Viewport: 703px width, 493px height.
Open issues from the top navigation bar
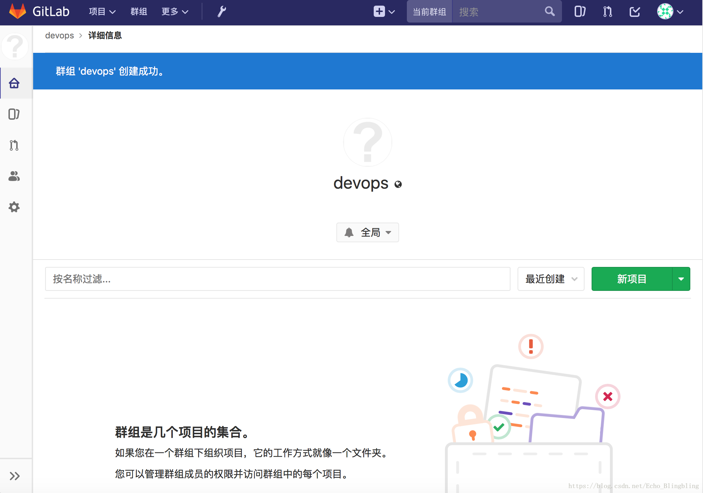580,12
